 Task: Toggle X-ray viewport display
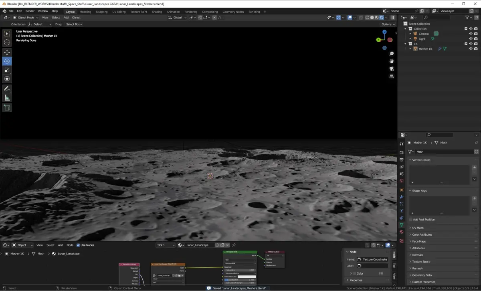[361, 18]
